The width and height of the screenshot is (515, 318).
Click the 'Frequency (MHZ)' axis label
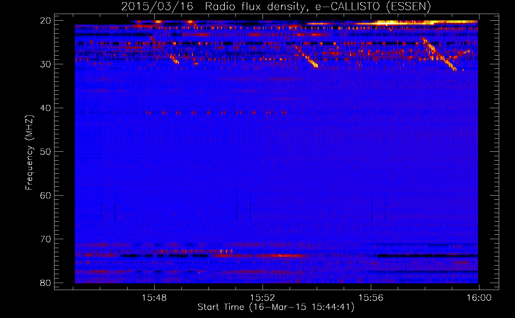click(29, 153)
